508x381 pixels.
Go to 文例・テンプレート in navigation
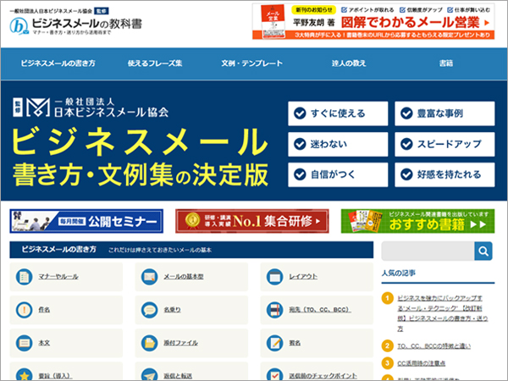click(x=251, y=63)
